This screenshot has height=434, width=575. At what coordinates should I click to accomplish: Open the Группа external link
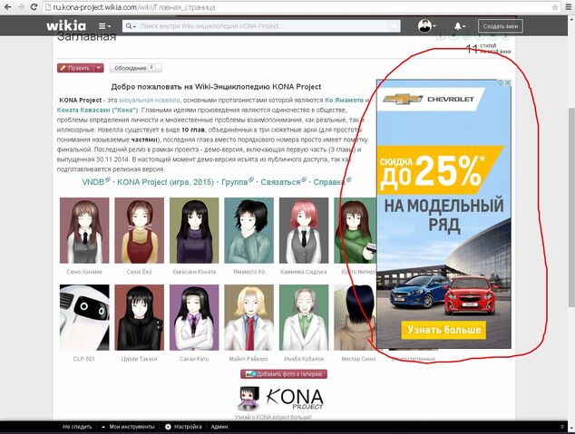point(238,181)
